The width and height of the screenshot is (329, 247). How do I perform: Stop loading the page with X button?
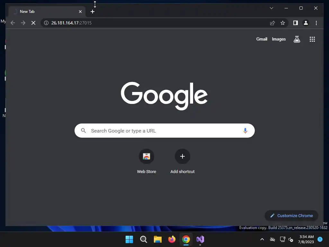[33, 23]
